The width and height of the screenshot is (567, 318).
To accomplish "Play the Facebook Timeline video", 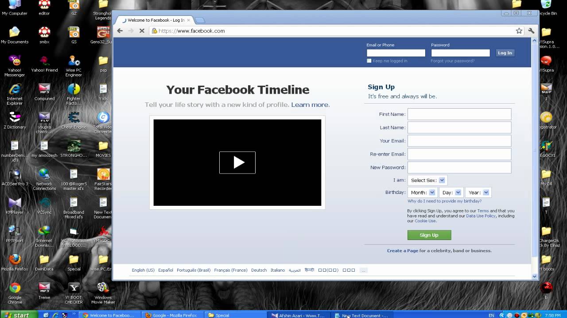I will [237, 163].
